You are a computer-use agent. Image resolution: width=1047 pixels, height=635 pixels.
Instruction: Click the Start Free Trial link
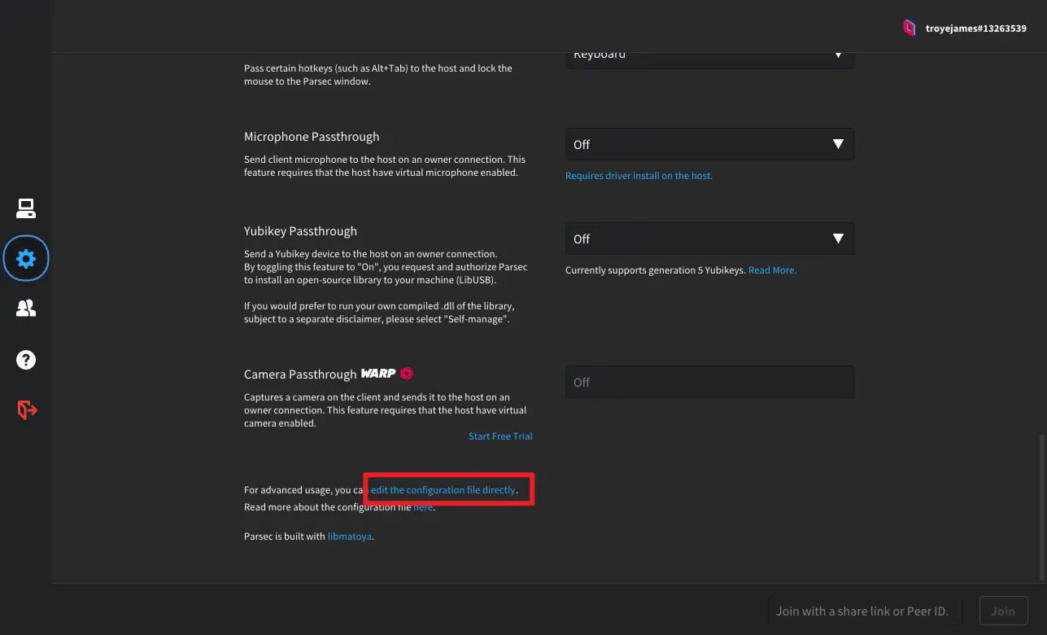(x=500, y=436)
